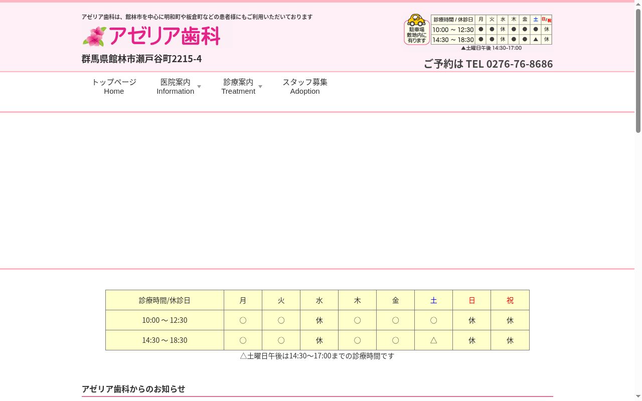Click the tagline about 館林市 patients
The height and width of the screenshot is (401, 642).
click(197, 17)
